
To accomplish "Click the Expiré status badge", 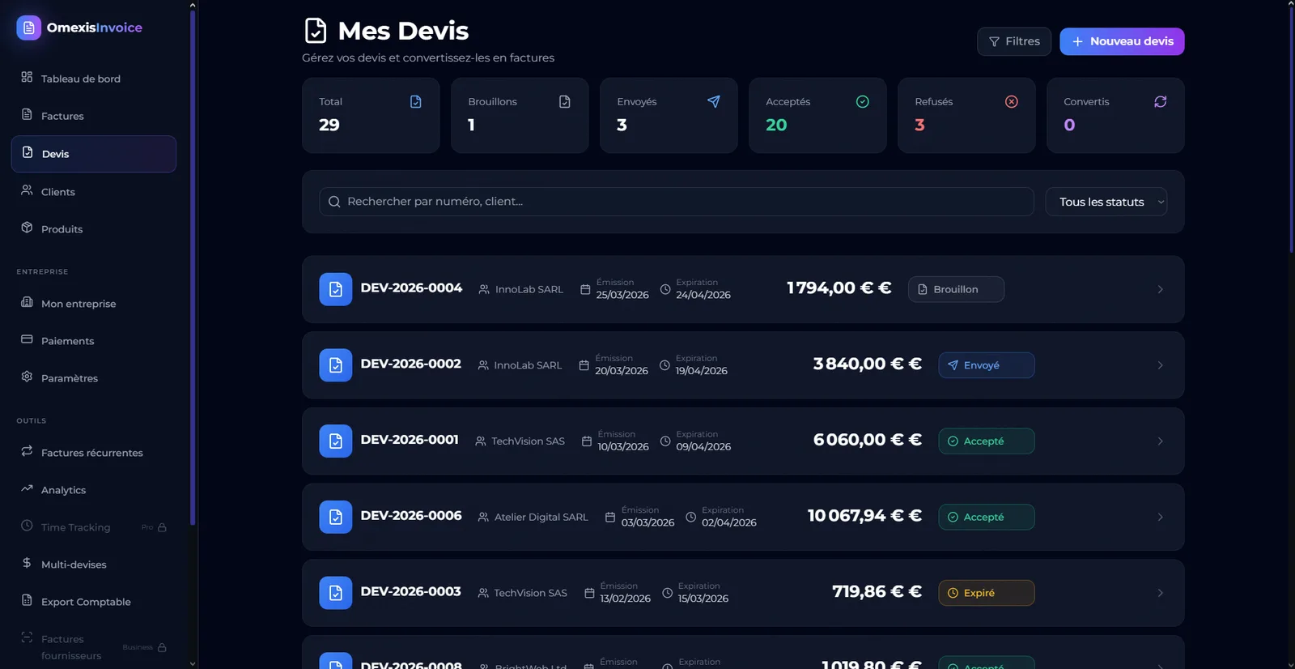I will (x=986, y=593).
